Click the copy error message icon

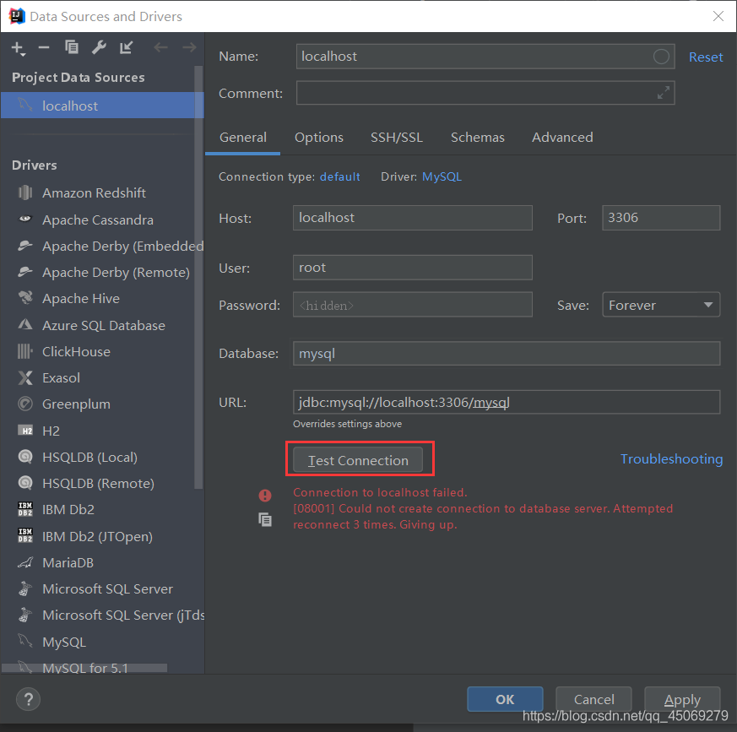[x=265, y=520]
